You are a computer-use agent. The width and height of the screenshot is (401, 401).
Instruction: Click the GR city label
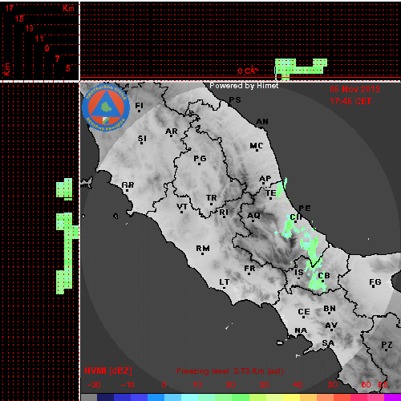pyautogui.click(x=128, y=184)
